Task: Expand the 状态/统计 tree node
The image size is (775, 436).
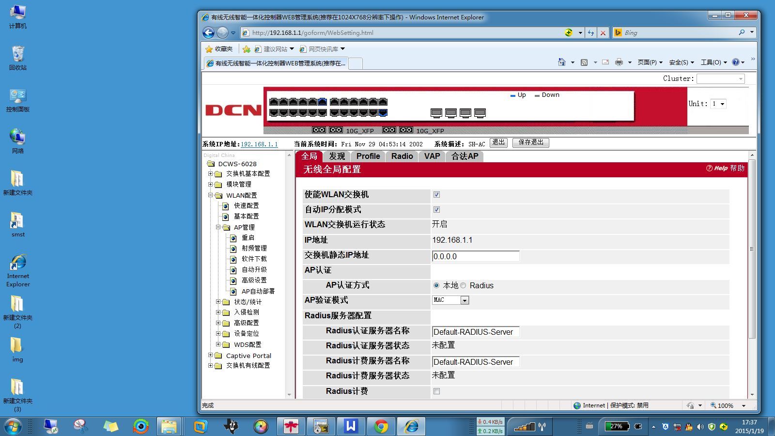Action: 218,301
